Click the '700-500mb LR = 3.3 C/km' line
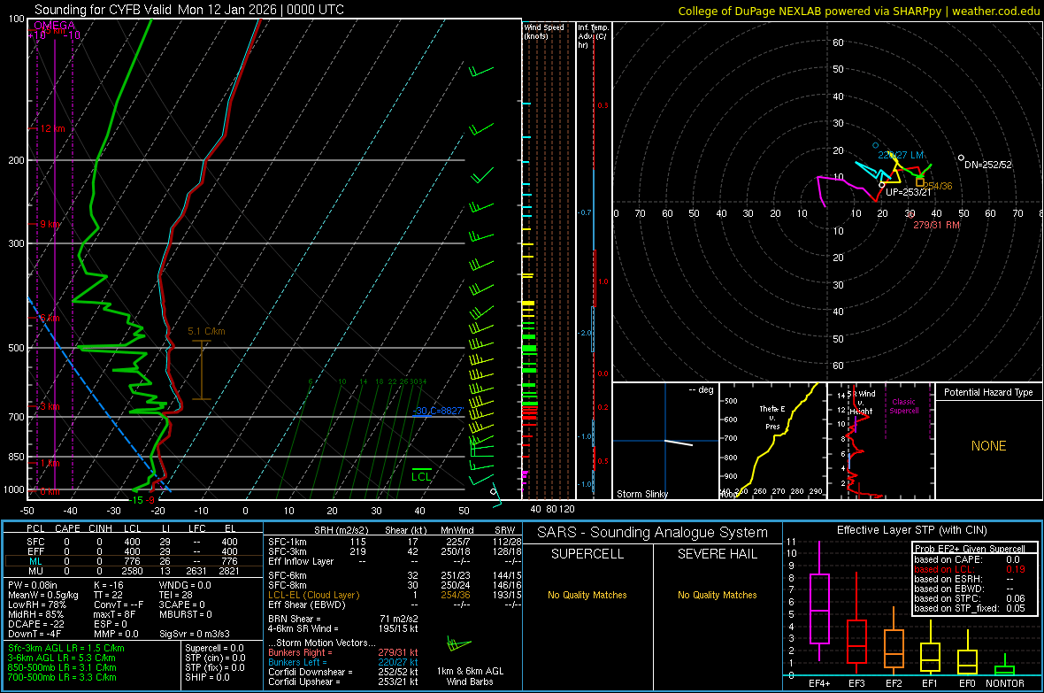This screenshot has height=693, width=1044. [62, 677]
